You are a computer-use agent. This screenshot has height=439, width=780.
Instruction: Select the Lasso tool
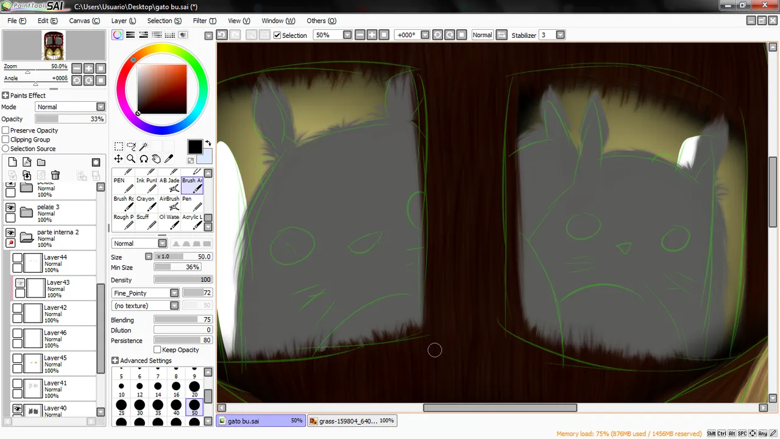pyautogui.click(x=131, y=146)
